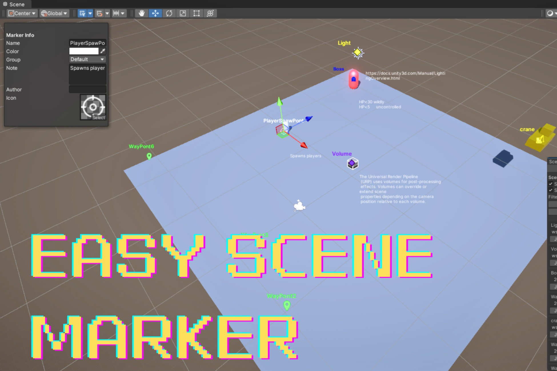557x371 pixels.
Task: Open the Global rotation mode dropdown
Action: coord(54,13)
